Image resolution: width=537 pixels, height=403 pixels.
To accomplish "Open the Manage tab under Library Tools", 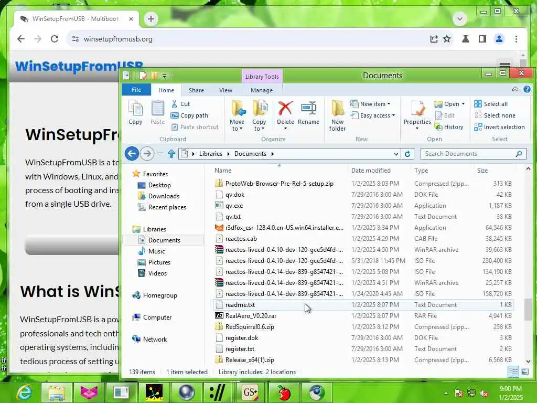I will tap(262, 90).
